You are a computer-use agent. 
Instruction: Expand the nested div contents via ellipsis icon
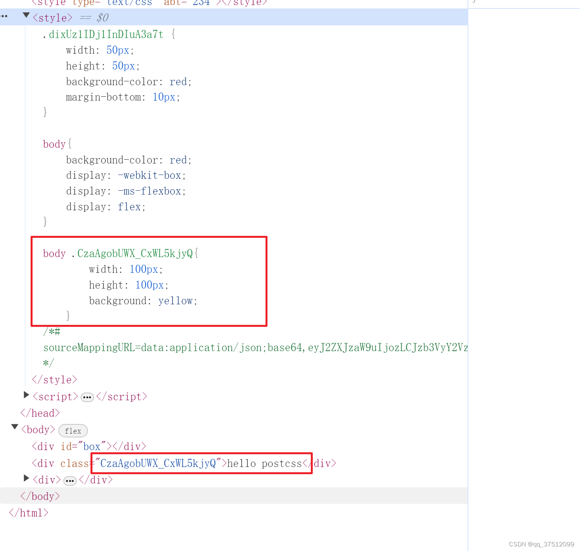pos(69,480)
